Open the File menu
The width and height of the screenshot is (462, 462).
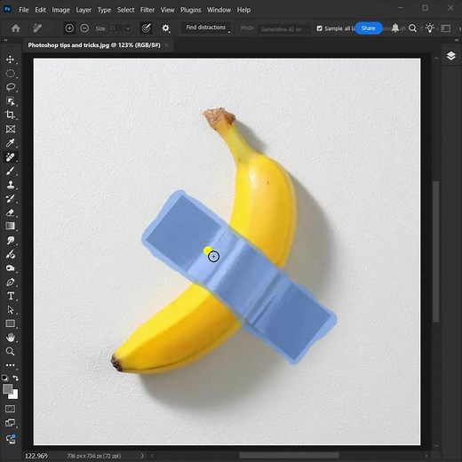pos(24,10)
